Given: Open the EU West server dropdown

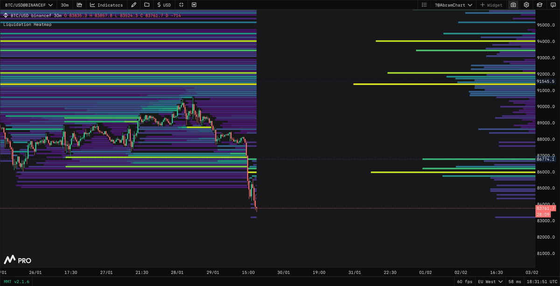Looking at the screenshot, I should tap(490, 282).
